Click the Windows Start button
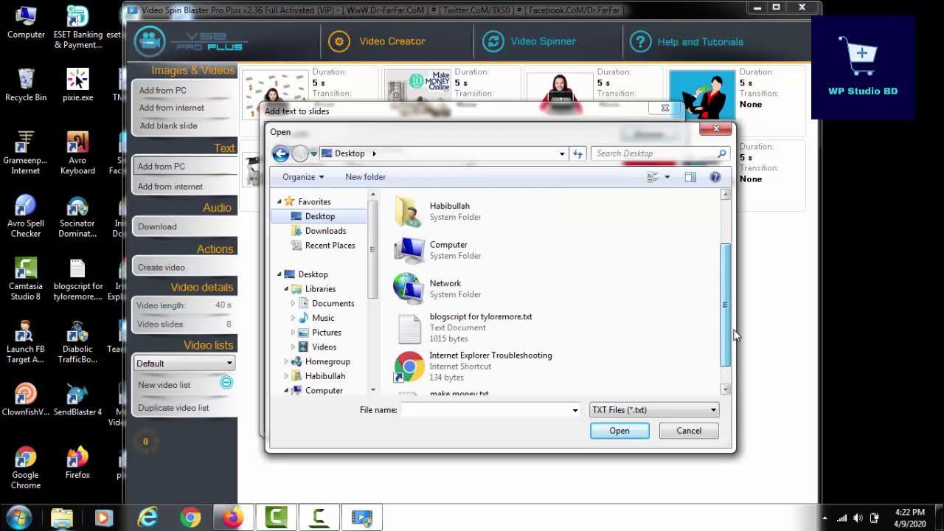944x531 pixels. click(x=19, y=517)
